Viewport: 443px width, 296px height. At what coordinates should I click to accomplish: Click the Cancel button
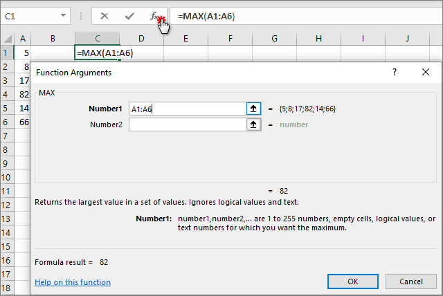click(411, 281)
